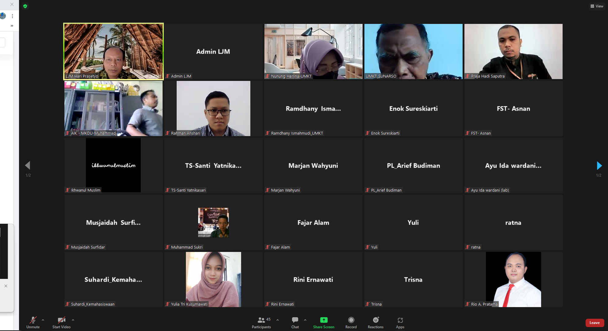Expand video options arrow beside Start Video
The height and width of the screenshot is (331, 608).
[x=73, y=320]
